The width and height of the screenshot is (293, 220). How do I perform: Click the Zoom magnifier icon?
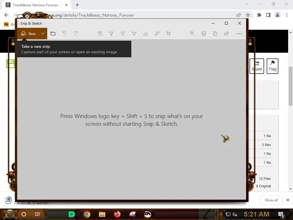[192, 34]
